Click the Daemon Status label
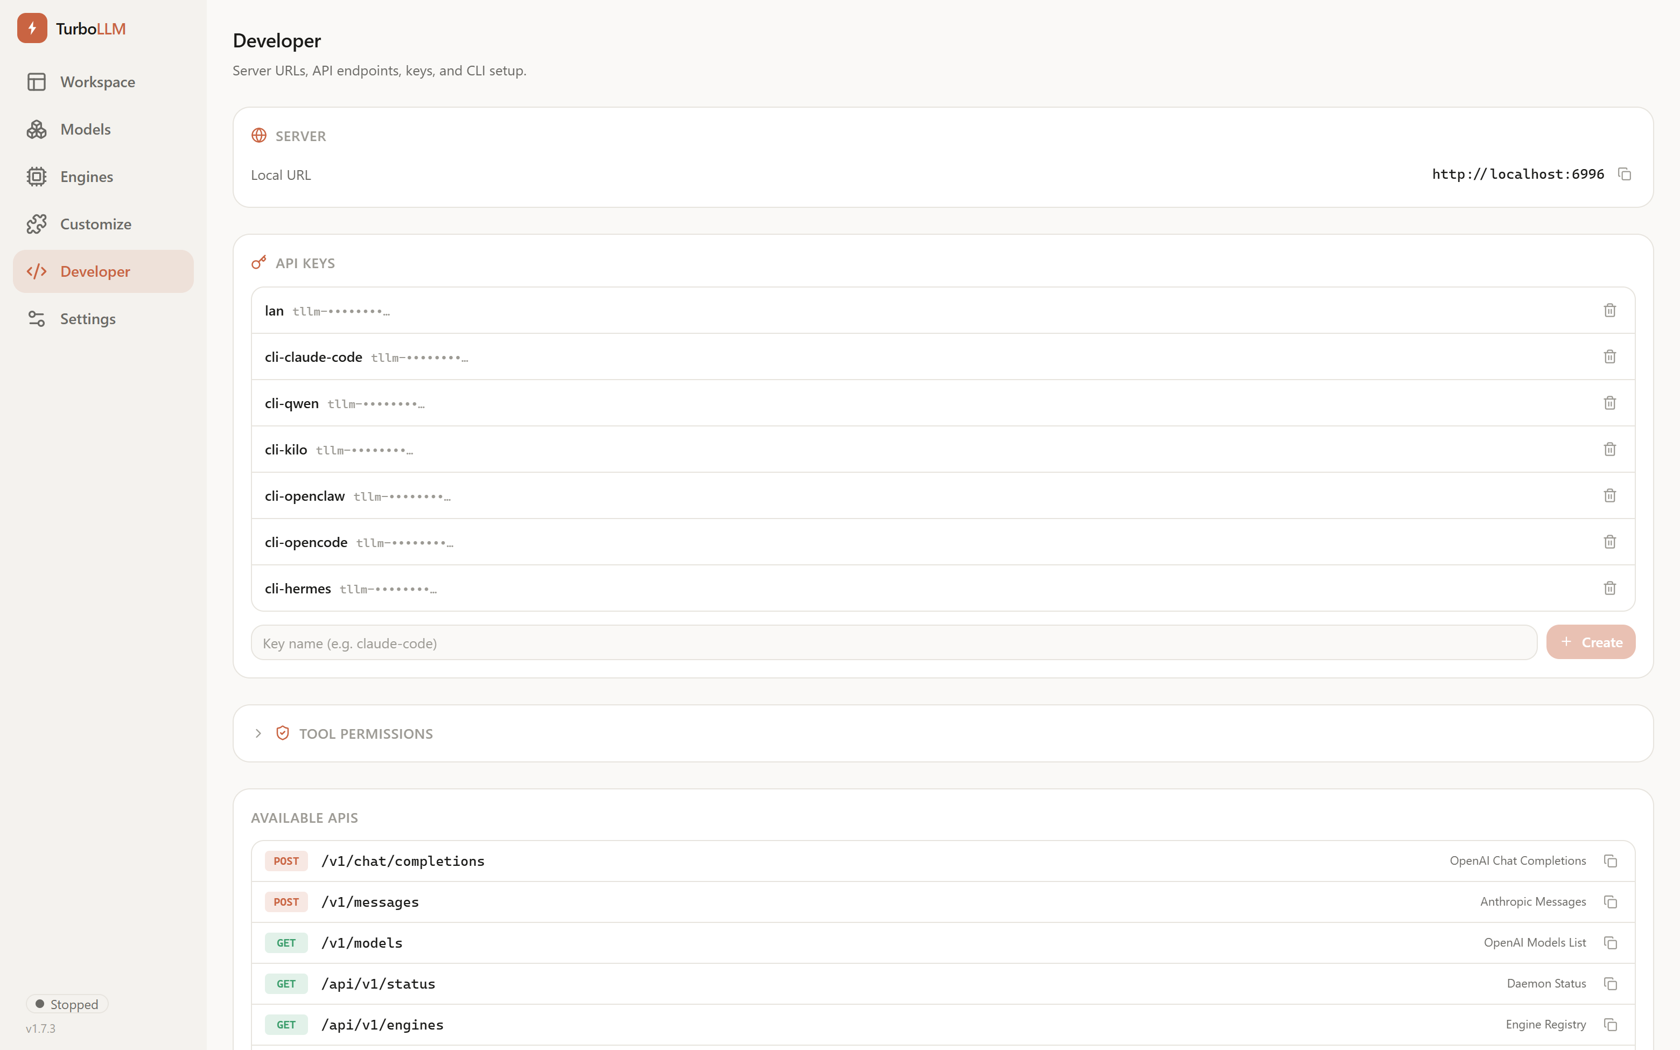Viewport: 1680px width, 1050px height. (x=1546, y=984)
